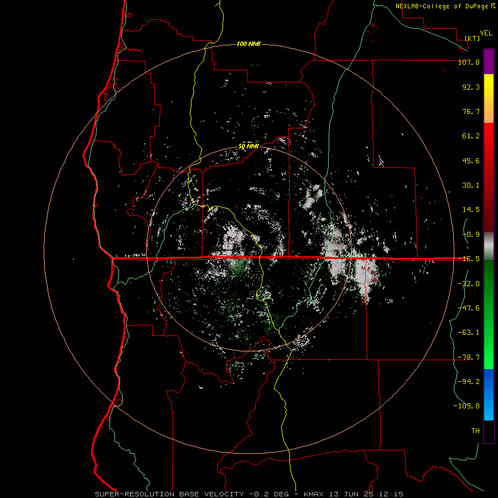Click the 14.5 scale value
The width and height of the screenshot is (498, 498).
pyautogui.click(x=471, y=210)
